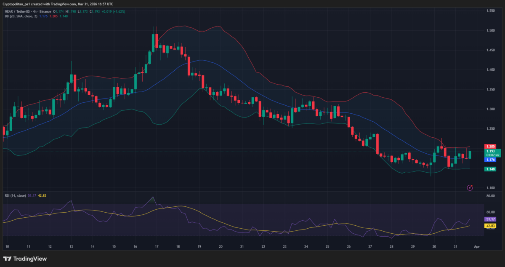Click the TradingView logo in the bottom left corner
This screenshot has width=505, height=267.
(x=24, y=258)
